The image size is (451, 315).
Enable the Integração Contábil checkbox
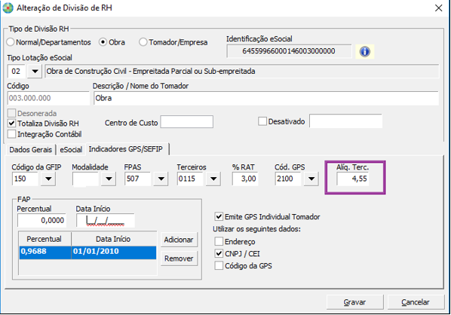(11, 134)
